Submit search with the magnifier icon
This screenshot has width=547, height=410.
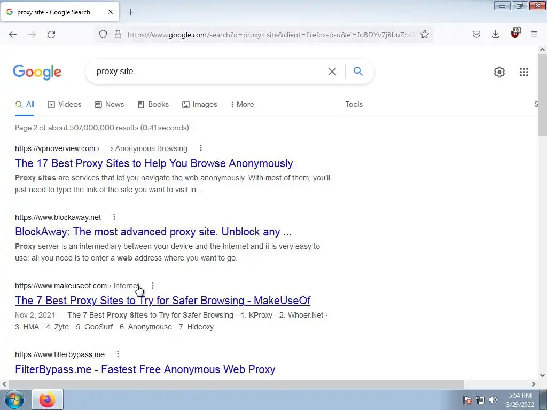[358, 72]
